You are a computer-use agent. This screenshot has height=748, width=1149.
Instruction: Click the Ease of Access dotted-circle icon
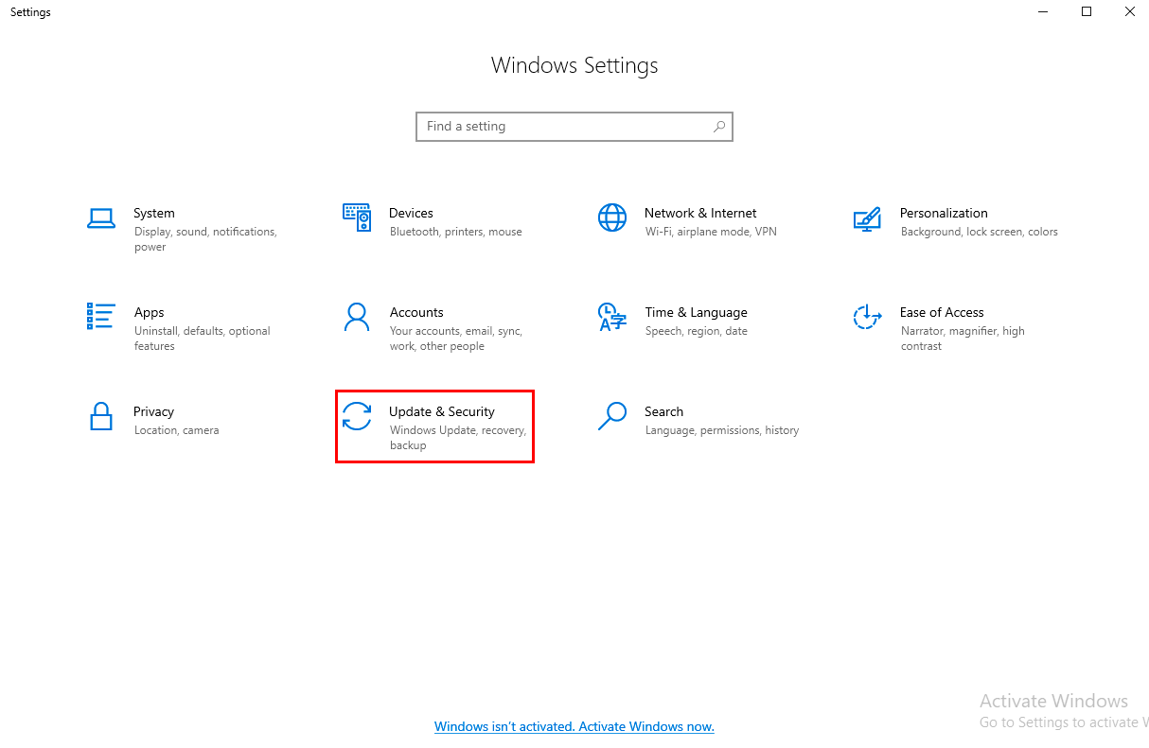[x=867, y=317]
